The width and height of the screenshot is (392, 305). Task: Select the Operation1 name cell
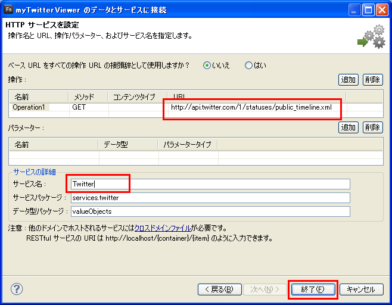(x=39, y=107)
